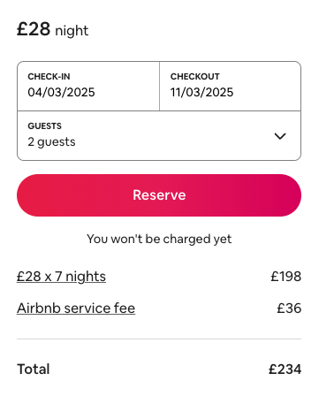The width and height of the screenshot is (319, 396).
Task: Edit the CHECKOUT date field
Action: pos(230,87)
